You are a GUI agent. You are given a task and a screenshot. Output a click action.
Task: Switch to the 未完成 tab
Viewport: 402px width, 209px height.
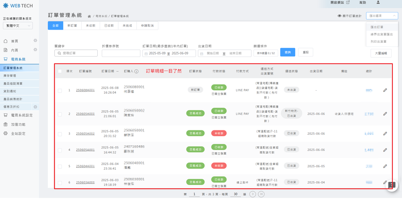click(x=127, y=26)
